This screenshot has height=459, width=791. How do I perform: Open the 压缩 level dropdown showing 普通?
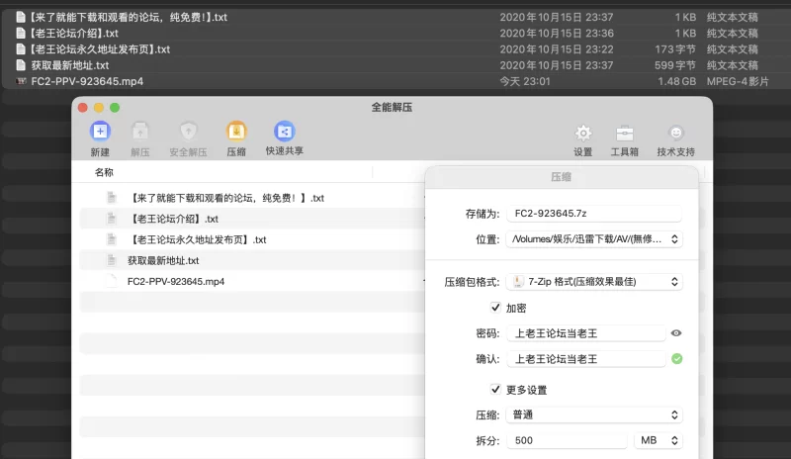[593, 415]
